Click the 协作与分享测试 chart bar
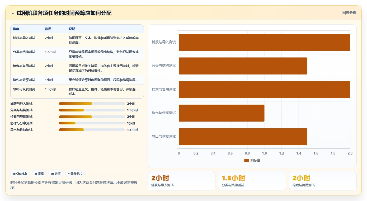This screenshot has width=367, height=201. pyautogui.click(x=222, y=113)
